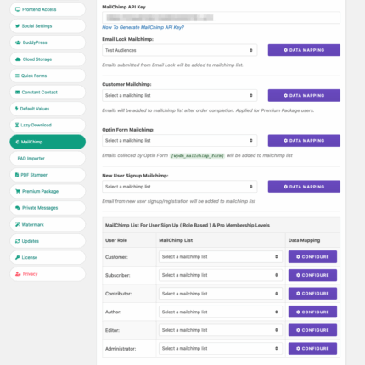Click Configure for the Contributor role
Screen dimensions: 365x365
312,294
